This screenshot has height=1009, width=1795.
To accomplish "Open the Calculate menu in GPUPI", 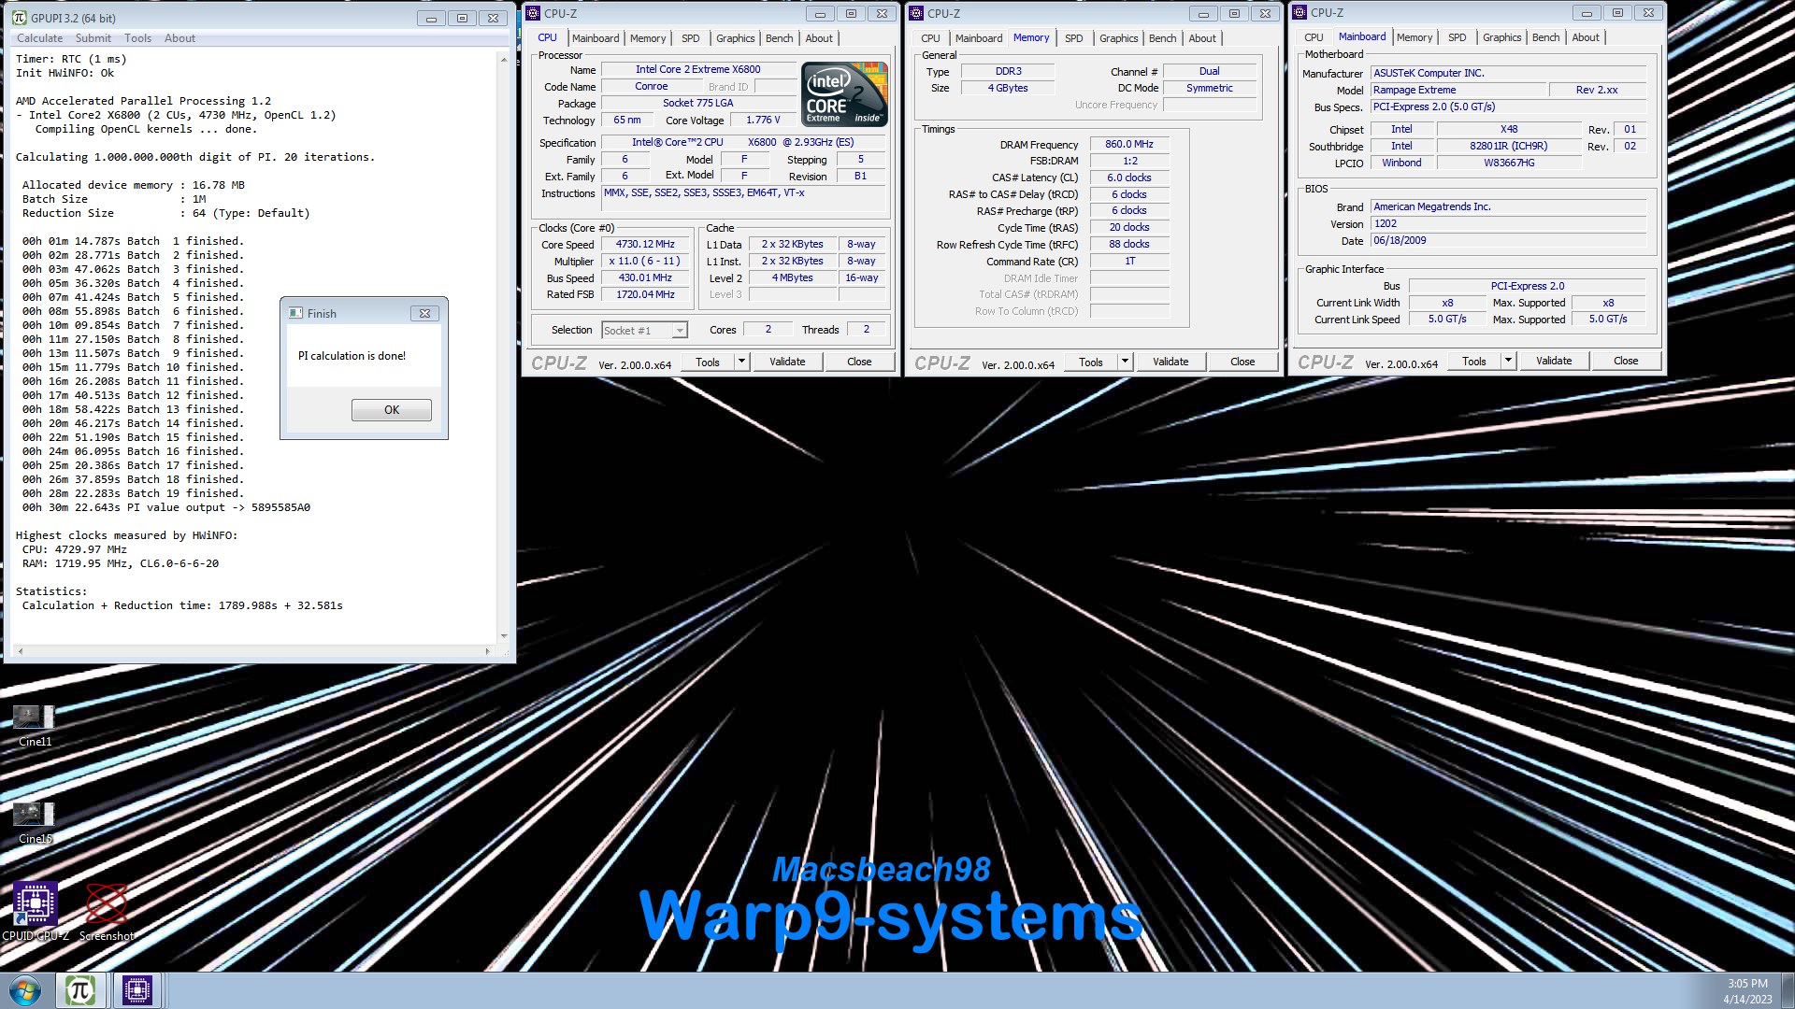I will coord(39,38).
